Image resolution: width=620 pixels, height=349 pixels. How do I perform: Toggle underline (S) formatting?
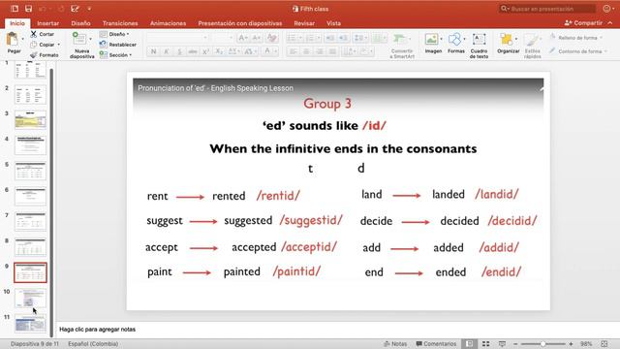pos(179,51)
